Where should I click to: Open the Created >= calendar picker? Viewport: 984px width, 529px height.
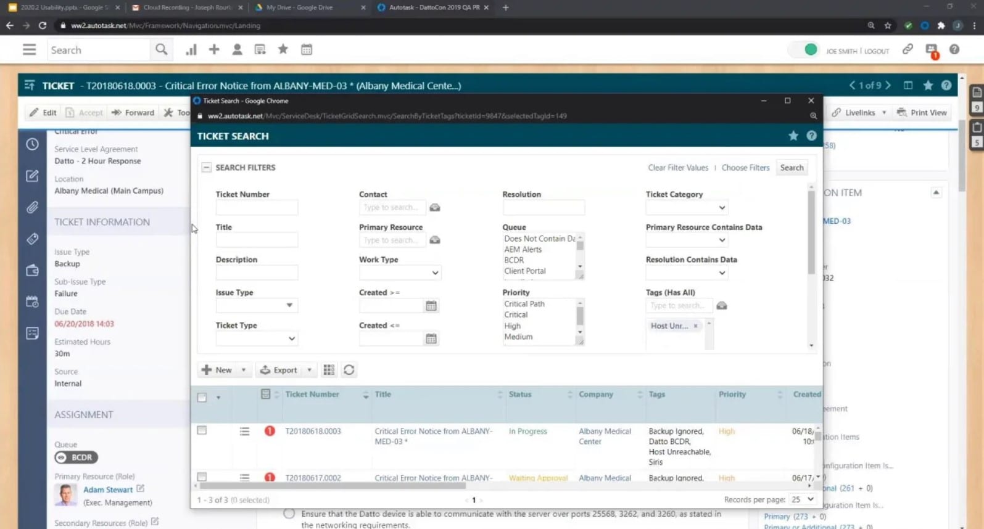[431, 306]
